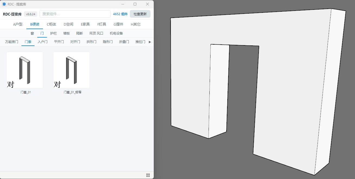355x179 pixels.
Task: Close the RDC window
Action: [147, 4]
